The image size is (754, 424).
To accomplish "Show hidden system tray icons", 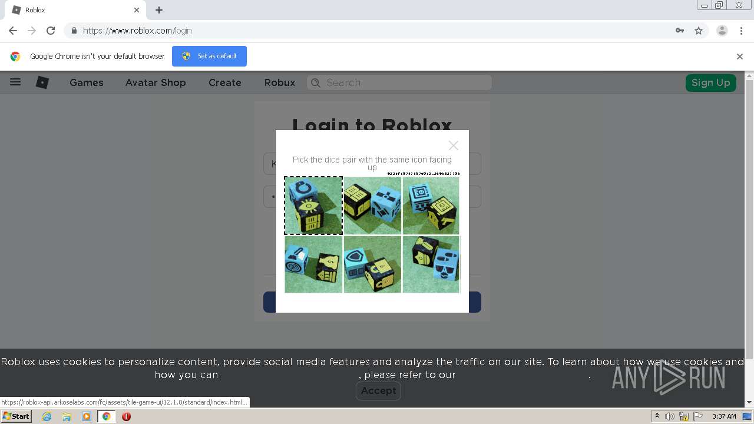I will click(657, 416).
